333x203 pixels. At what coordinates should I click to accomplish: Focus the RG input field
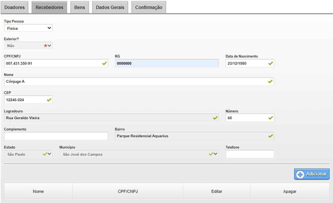(166, 63)
